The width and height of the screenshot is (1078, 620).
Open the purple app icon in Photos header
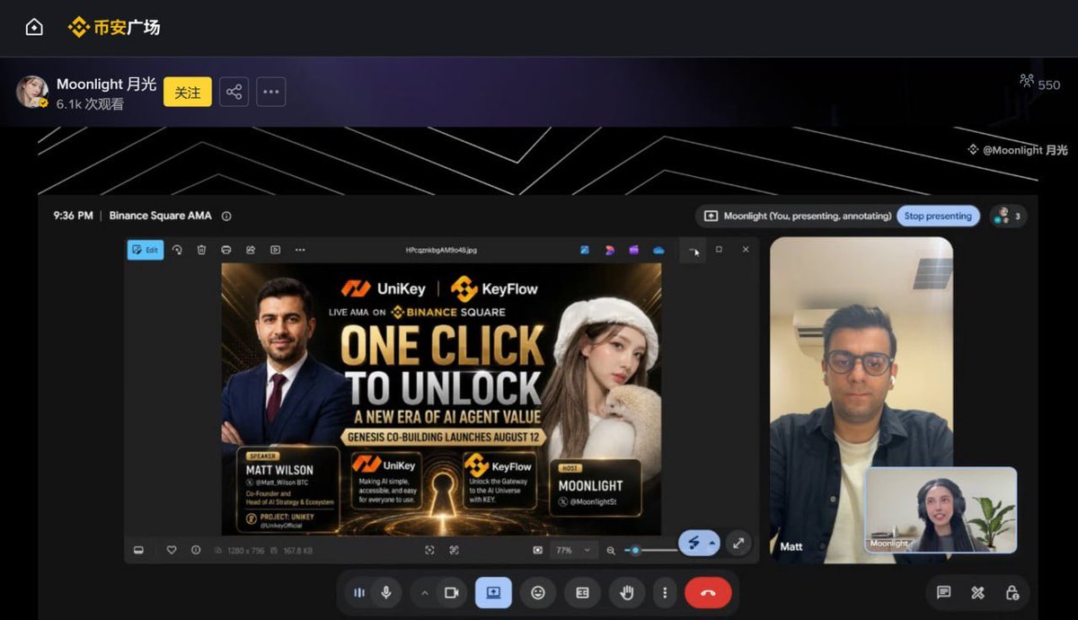tap(633, 250)
